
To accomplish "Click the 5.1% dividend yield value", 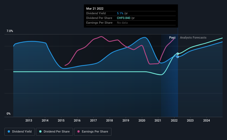I will click(120, 13).
